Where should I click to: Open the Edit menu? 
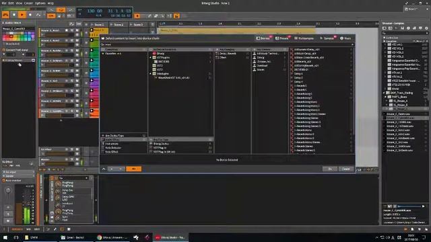[x=11, y=3]
